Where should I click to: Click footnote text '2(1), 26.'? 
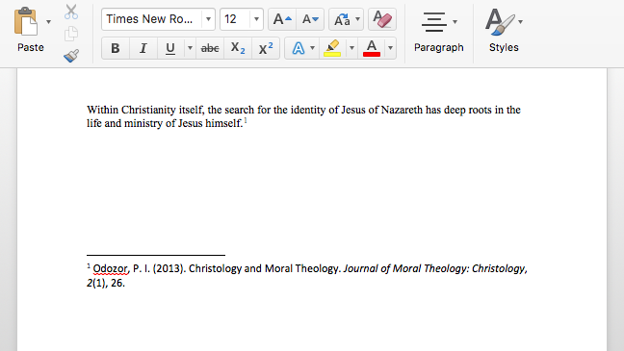click(106, 283)
